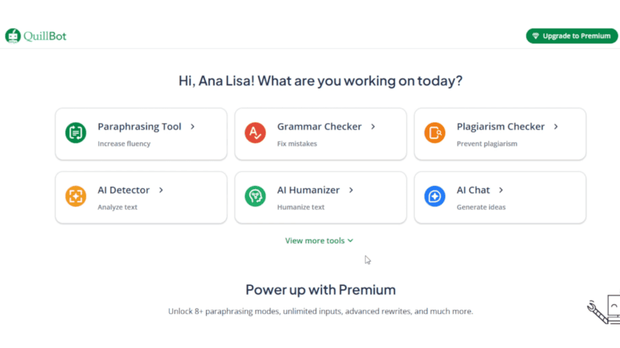The image size is (620, 348).
Task: Click the chevron next to AI Humanizer
Action: point(351,190)
